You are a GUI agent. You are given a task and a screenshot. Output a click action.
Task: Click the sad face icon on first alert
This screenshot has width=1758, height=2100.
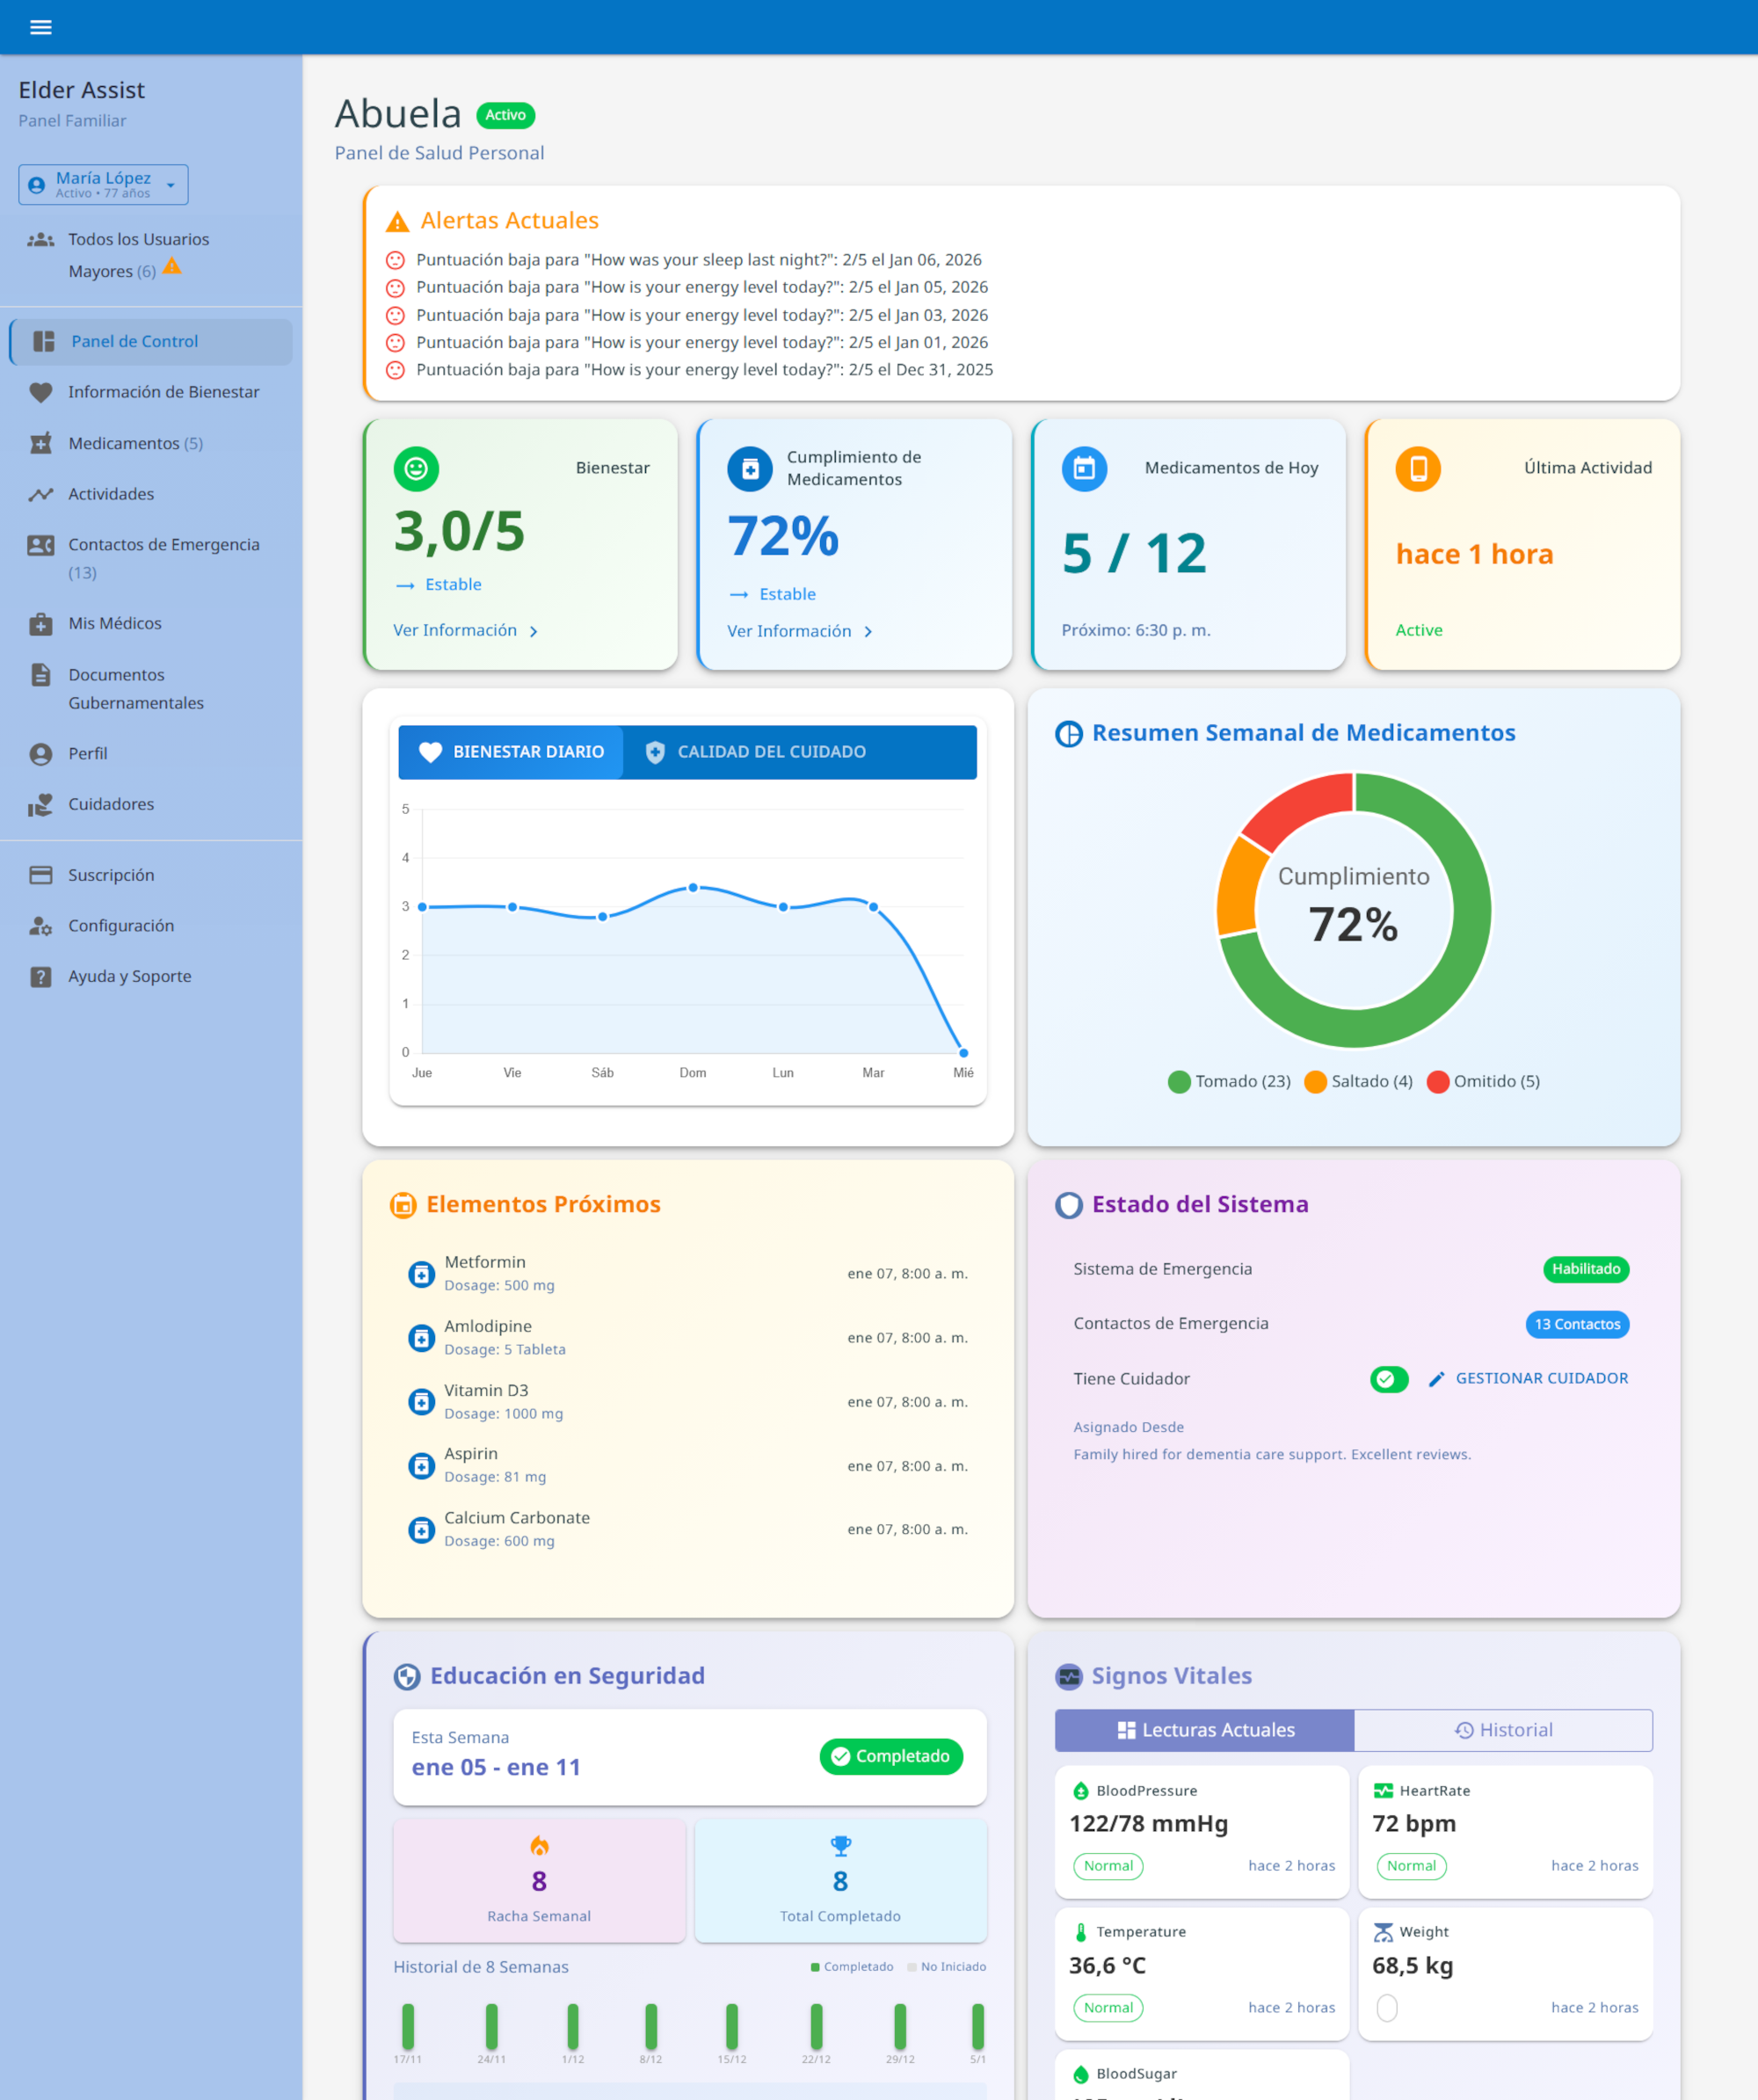396,260
